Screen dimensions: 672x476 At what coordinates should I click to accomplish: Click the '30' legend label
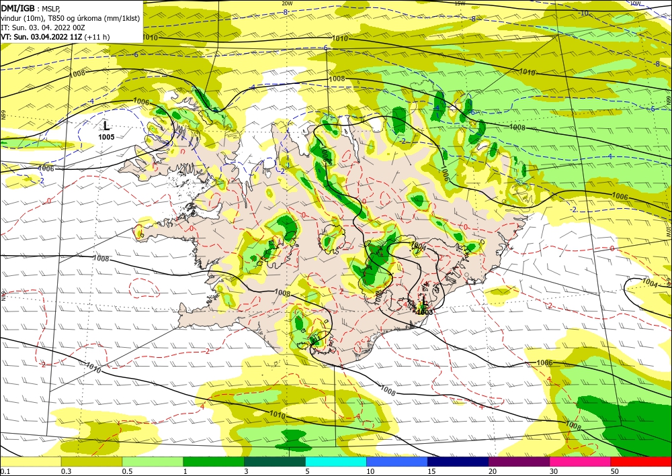click(554, 471)
